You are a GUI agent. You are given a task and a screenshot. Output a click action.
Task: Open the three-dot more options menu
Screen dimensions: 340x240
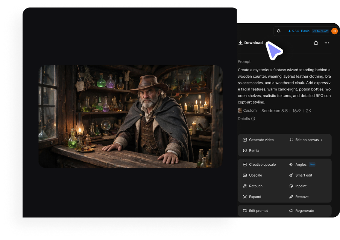(x=326, y=43)
